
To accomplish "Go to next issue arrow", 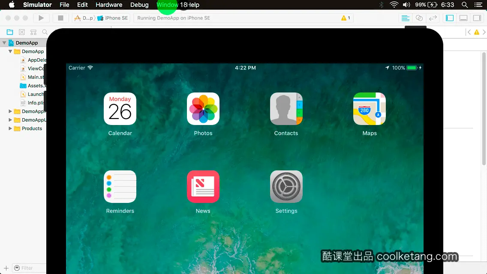I will (484, 32).
